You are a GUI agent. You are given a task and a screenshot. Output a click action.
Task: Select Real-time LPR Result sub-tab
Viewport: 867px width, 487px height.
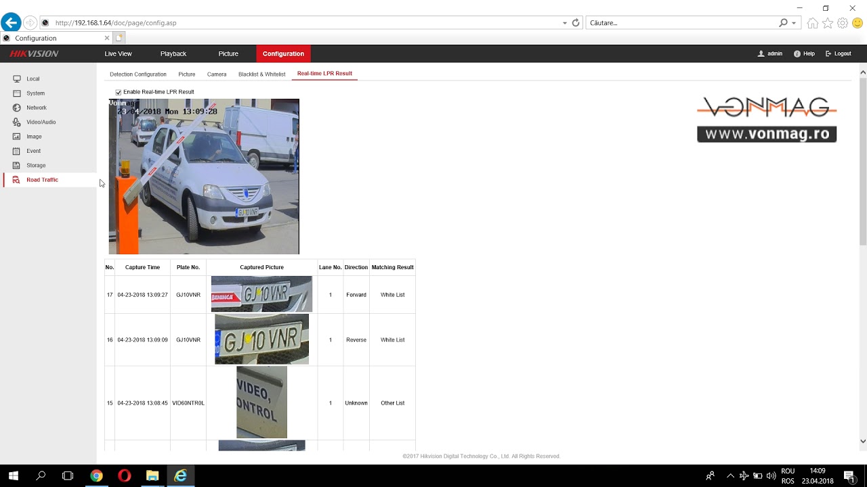coord(324,74)
